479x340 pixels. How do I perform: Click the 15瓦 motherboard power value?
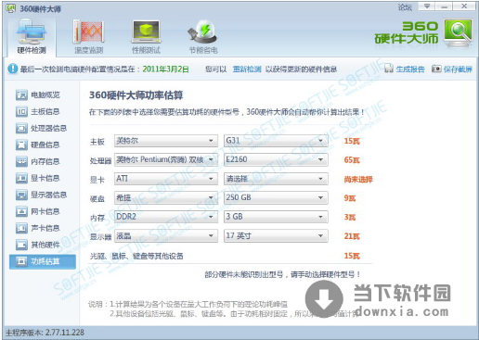tap(352, 141)
